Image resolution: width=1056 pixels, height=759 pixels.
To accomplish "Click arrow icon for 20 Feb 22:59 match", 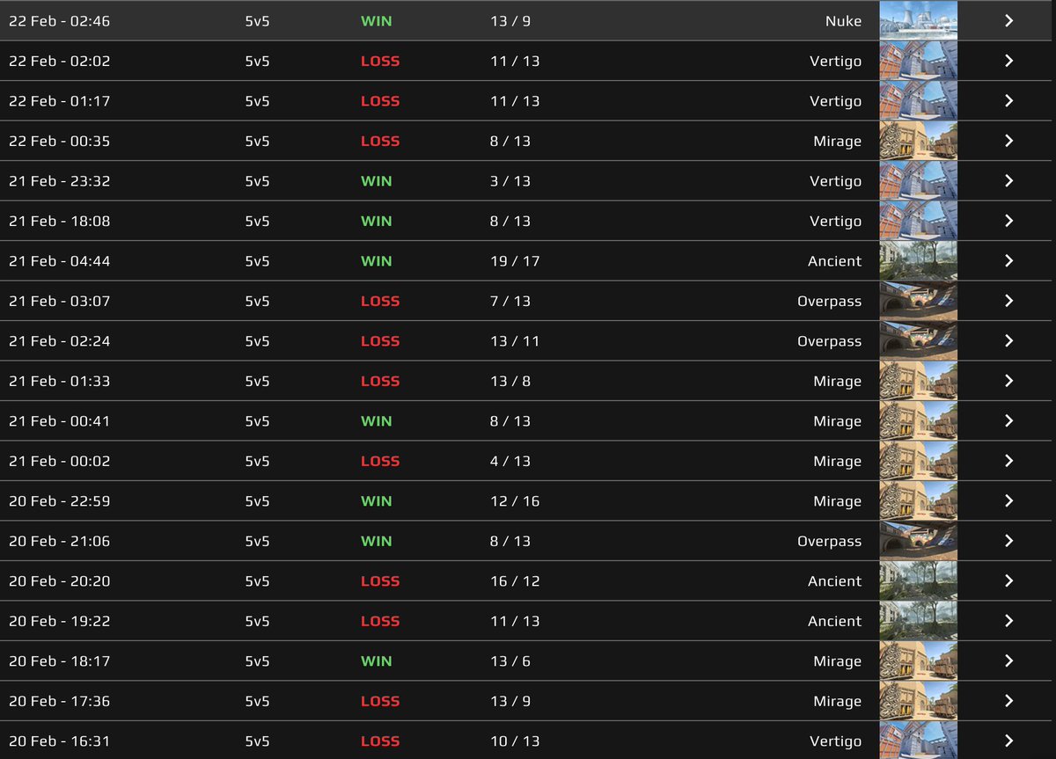I will [1009, 500].
